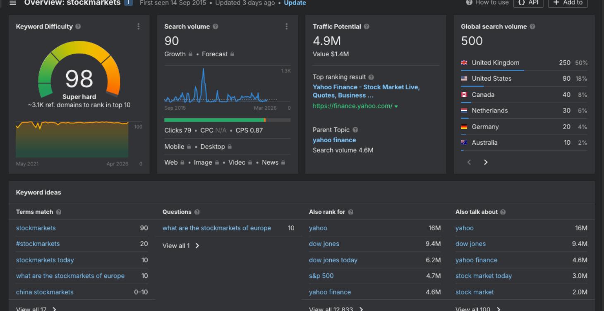Click the Update link in header
This screenshot has height=311, width=604.
295,3
